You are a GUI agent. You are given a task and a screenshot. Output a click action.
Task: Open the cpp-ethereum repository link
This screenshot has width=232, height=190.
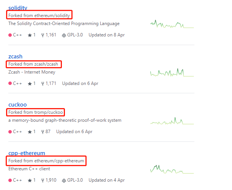click(27, 153)
